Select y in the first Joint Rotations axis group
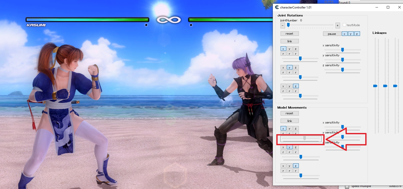Screen dimensions: 403x189 290,49
